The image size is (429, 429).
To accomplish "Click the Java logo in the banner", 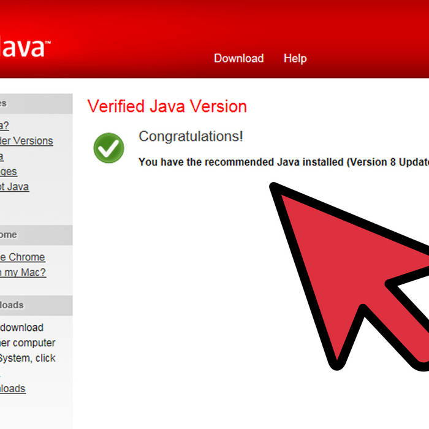I will [x=25, y=48].
